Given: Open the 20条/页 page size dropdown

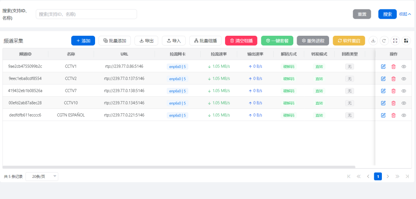Looking at the screenshot, I should tap(42, 177).
